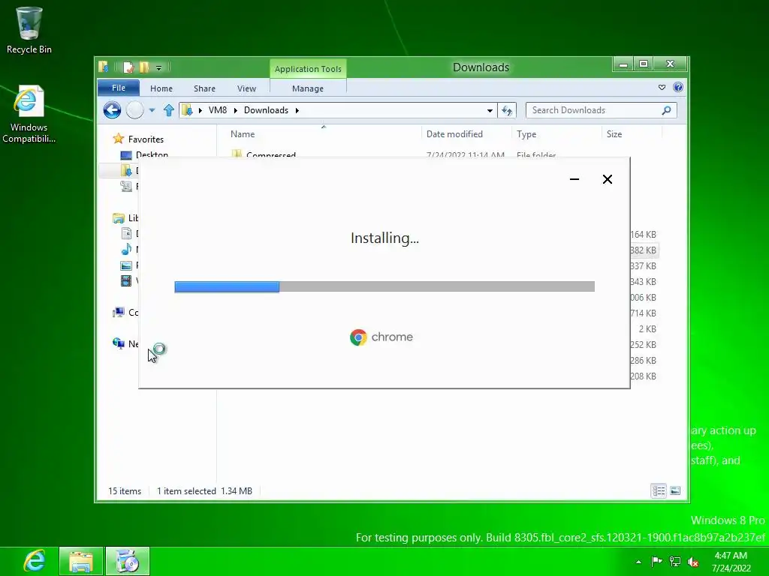Click the search magnifier icon

[666, 110]
